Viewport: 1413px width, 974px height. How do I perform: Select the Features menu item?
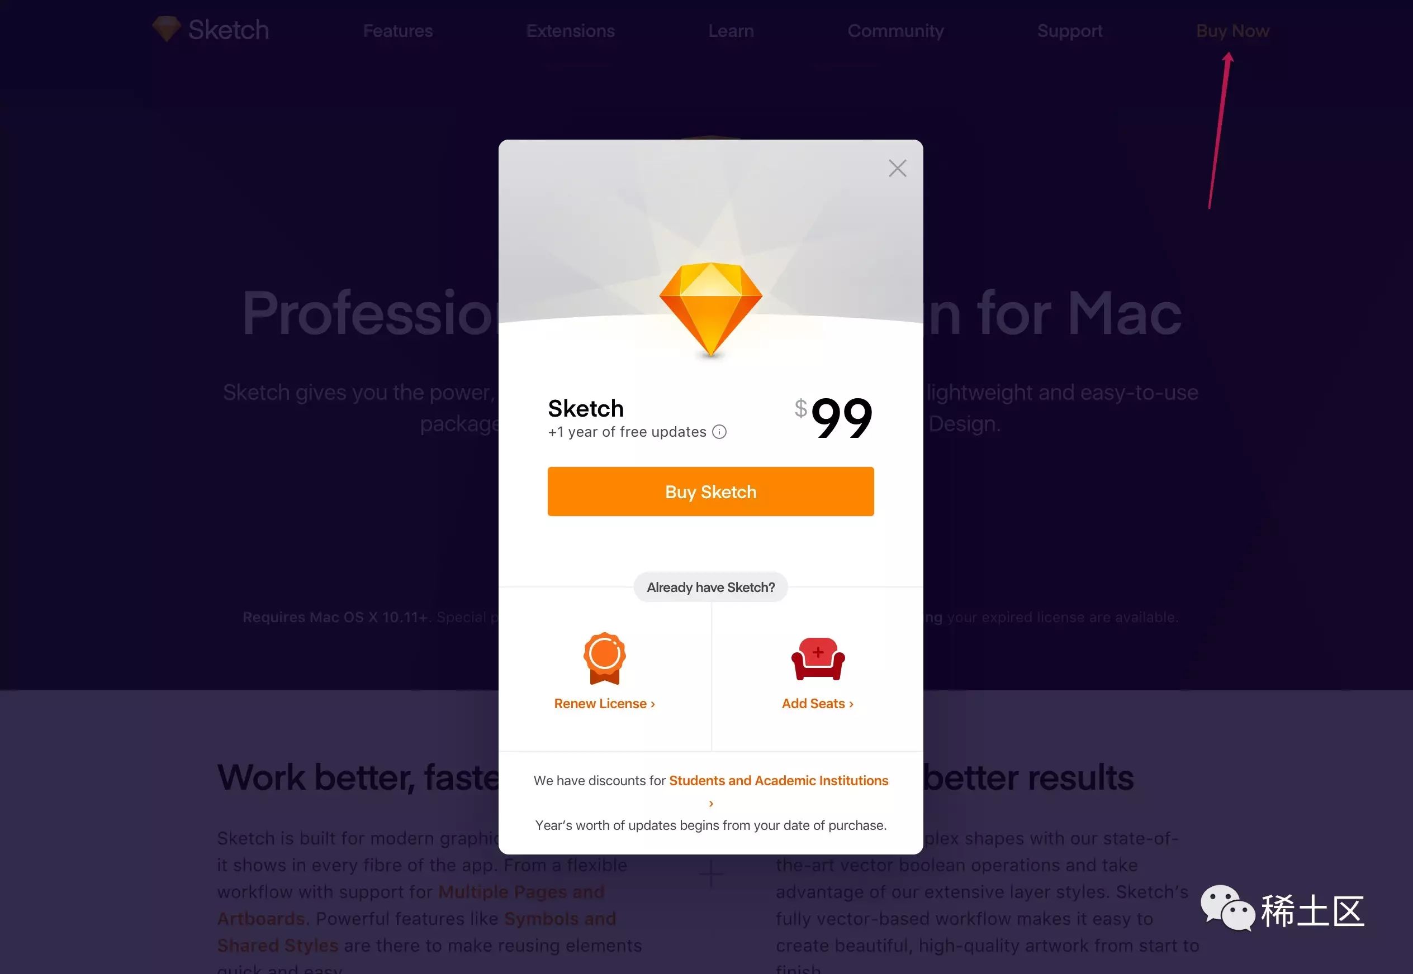click(399, 30)
